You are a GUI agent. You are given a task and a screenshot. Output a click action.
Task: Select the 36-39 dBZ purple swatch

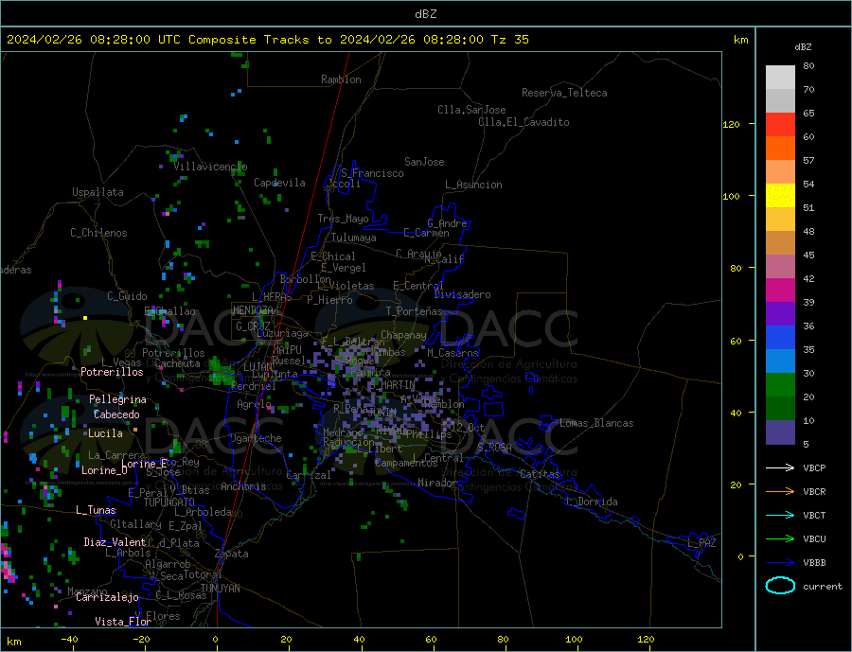[x=780, y=314]
